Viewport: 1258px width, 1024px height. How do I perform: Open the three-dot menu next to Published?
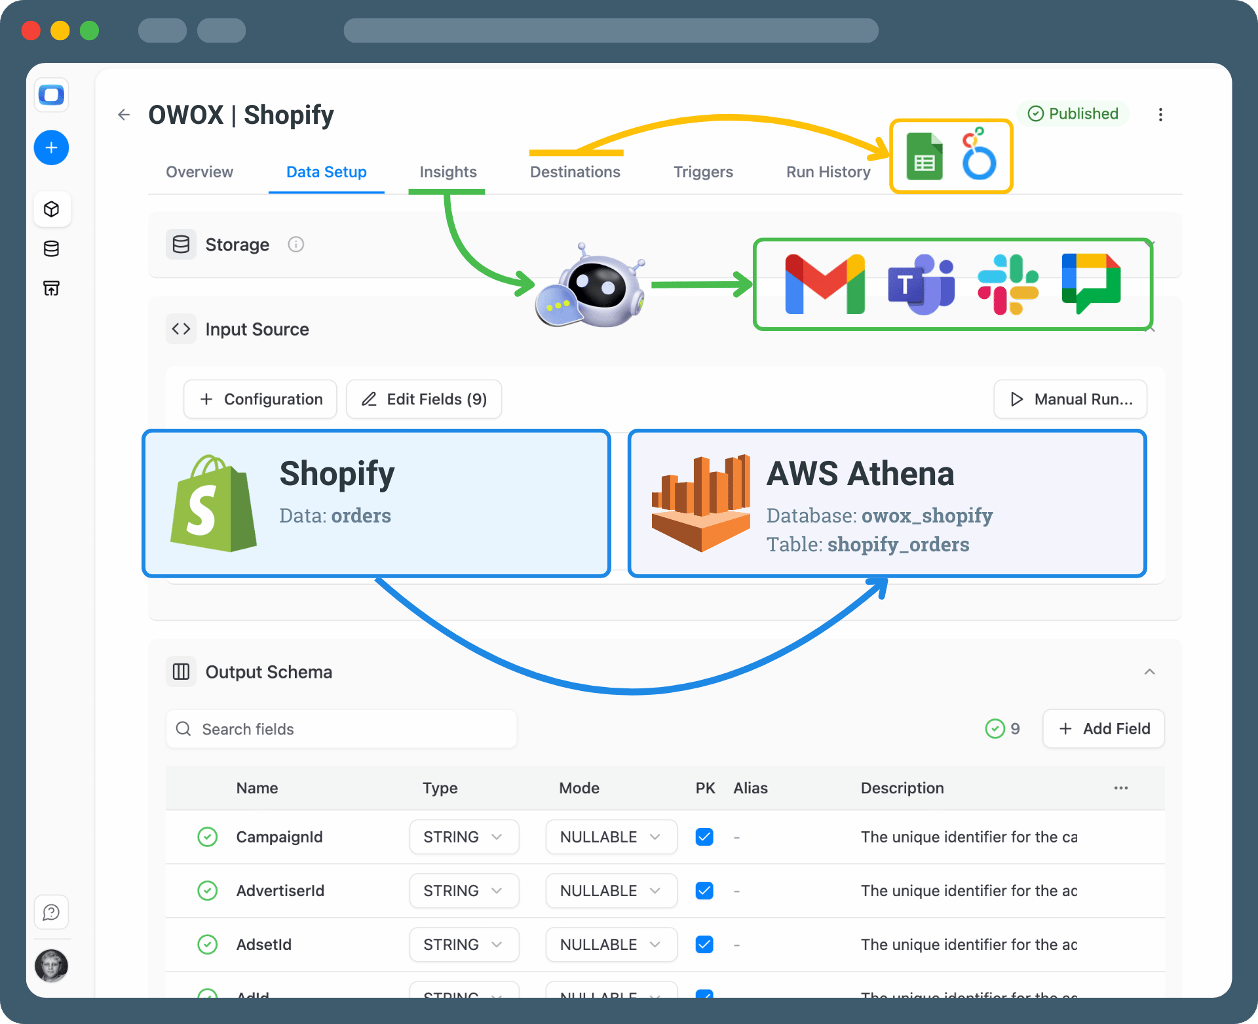click(1160, 115)
